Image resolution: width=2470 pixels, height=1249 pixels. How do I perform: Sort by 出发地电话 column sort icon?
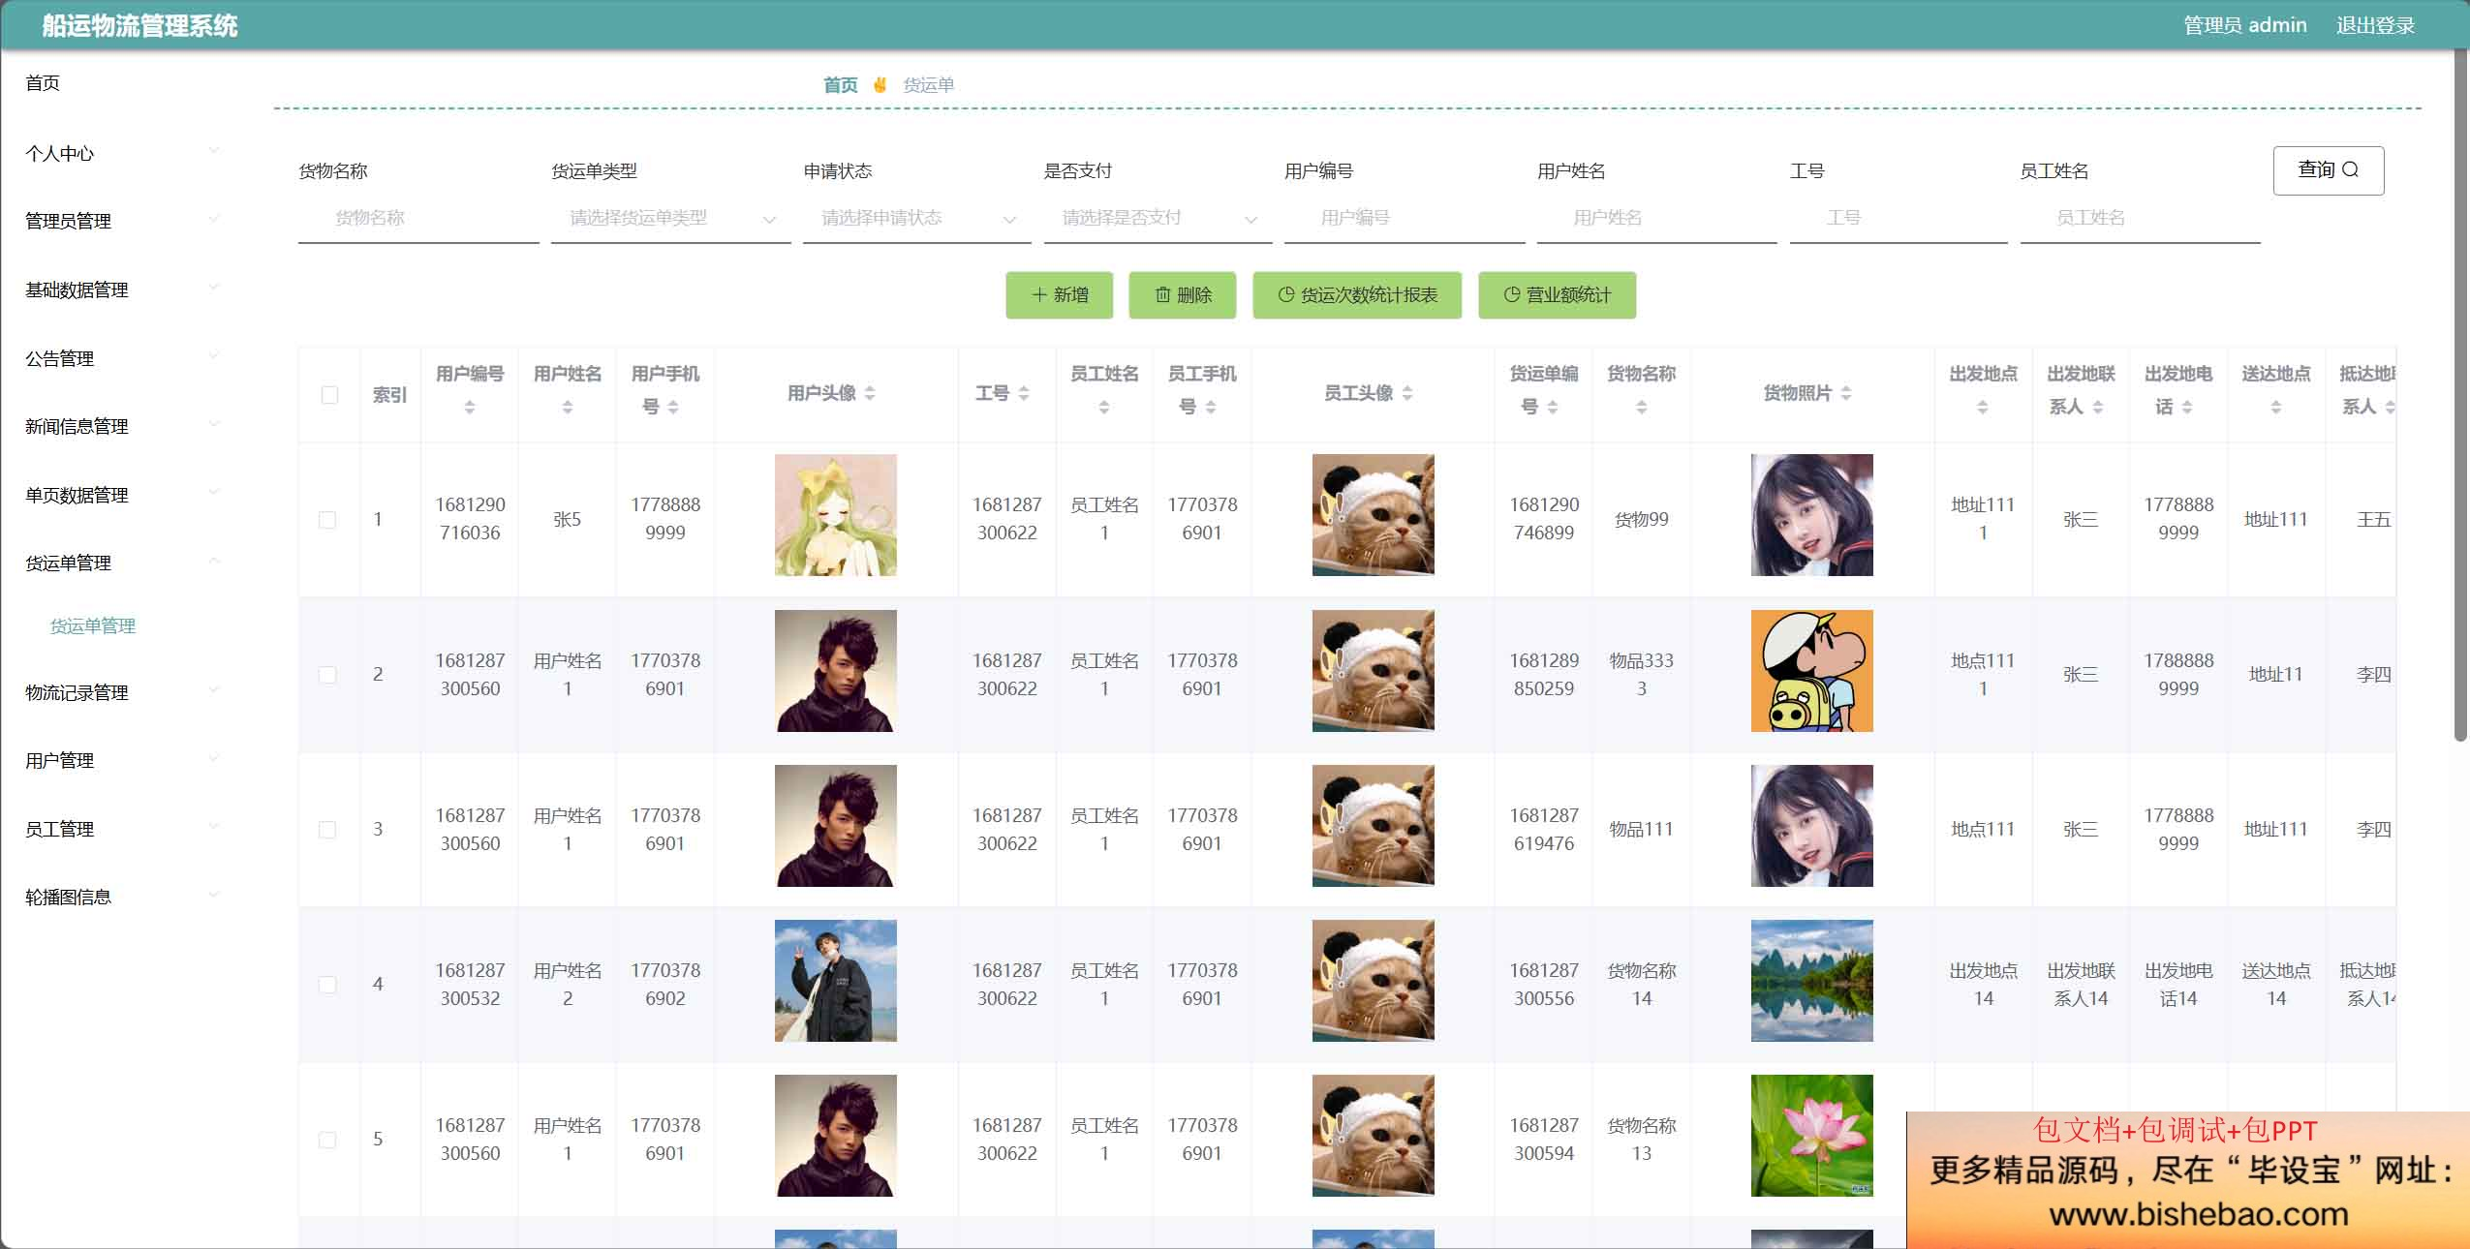click(2187, 408)
